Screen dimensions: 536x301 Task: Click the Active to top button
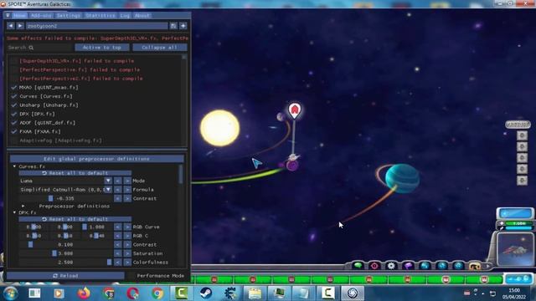coord(102,48)
